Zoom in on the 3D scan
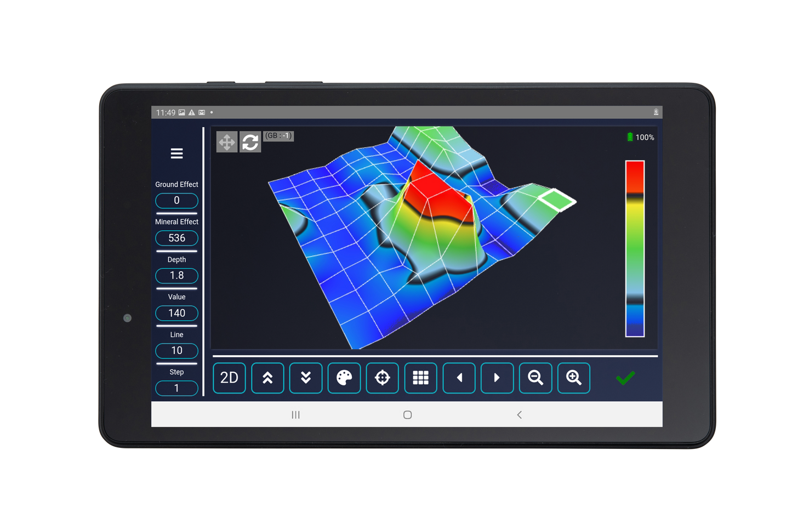The height and width of the screenshot is (529, 792). (574, 378)
